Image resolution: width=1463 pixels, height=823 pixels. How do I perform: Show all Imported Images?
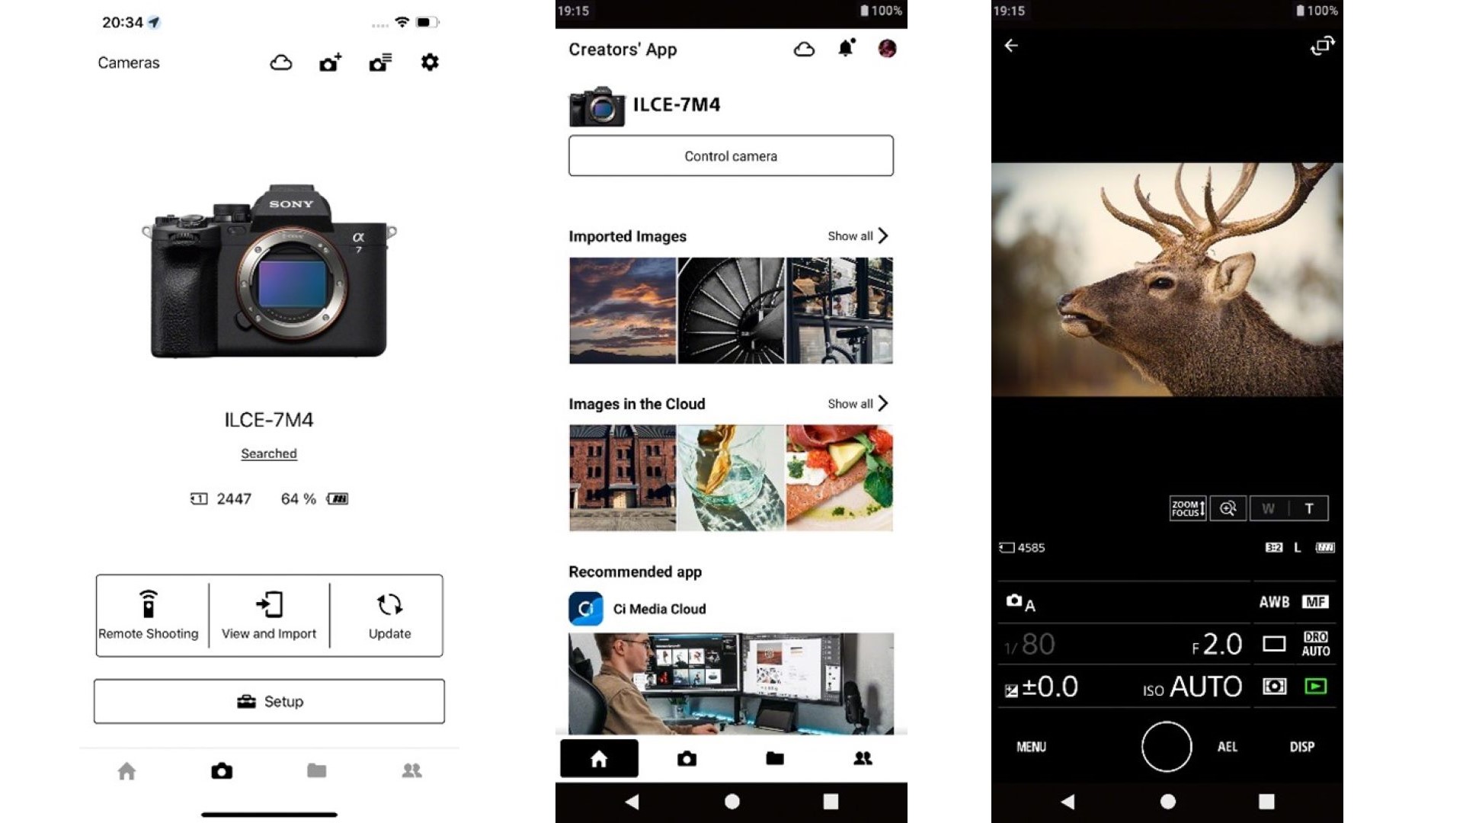click(858, 236)
